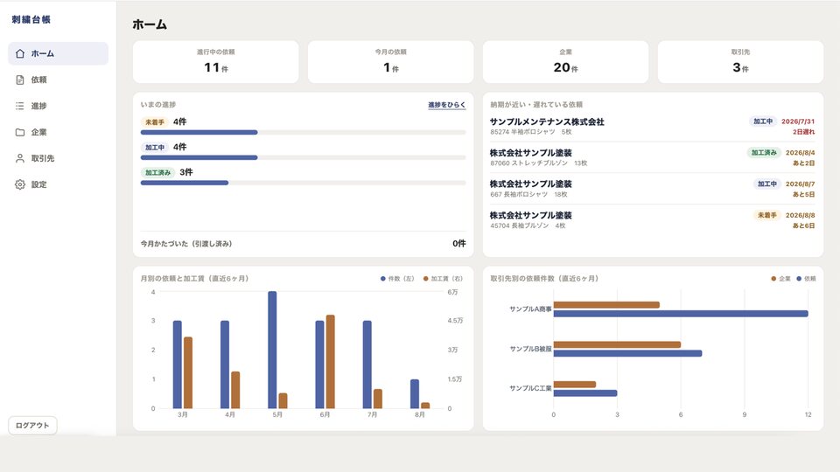
Task: Click the 2026/8/4 due date
Action: tap(800, 152)
